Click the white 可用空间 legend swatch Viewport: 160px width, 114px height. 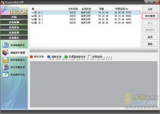pyautogui.click(x=90, y=57)
